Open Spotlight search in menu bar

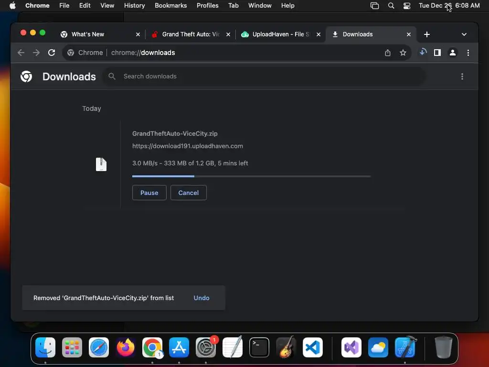(x=391, y=6)
